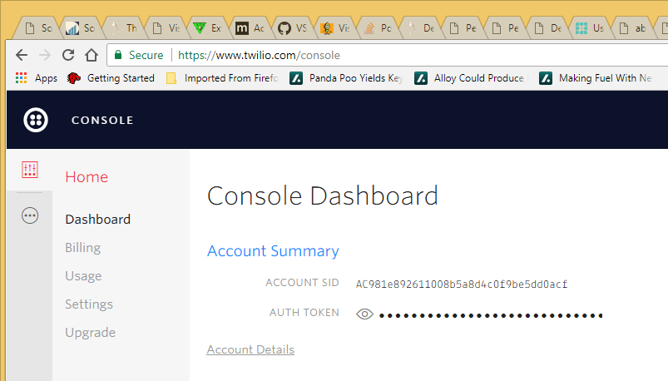The image size is (668, 381).
Task: Open Alloy Could Produce bookmark
Action: [x=469, y=78]
